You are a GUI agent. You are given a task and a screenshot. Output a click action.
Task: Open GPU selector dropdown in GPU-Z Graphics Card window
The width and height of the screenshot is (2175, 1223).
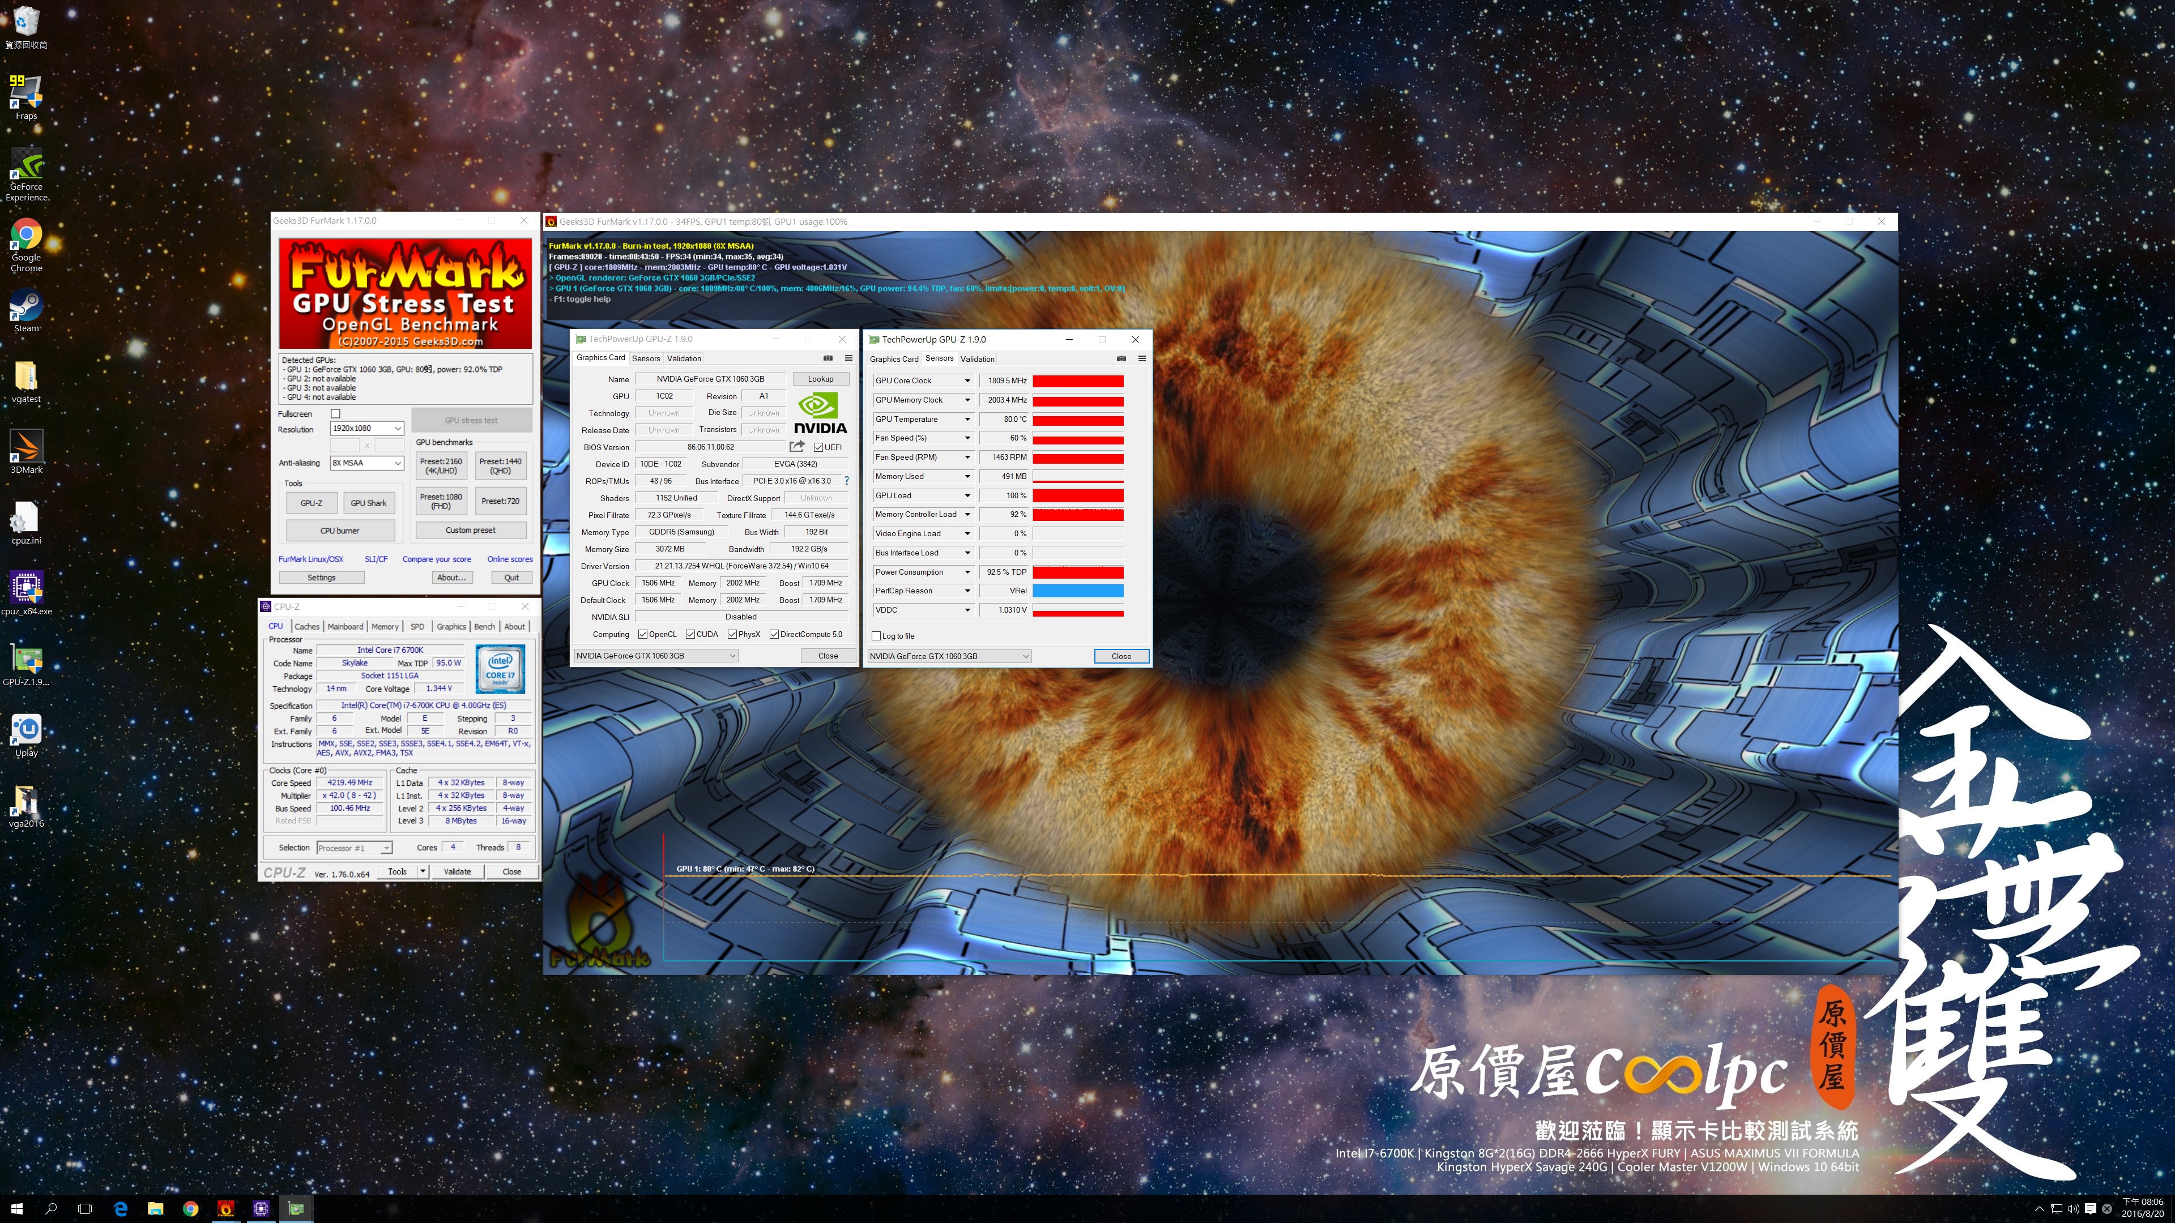tap(655, 656)
